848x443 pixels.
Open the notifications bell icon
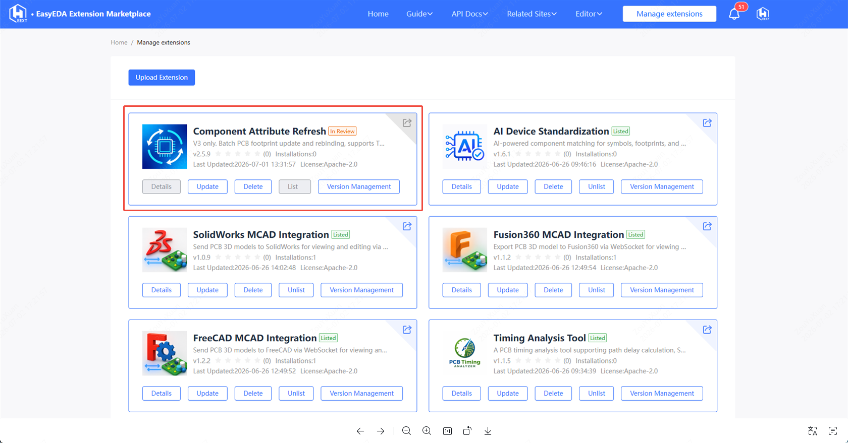coord(734,14)
